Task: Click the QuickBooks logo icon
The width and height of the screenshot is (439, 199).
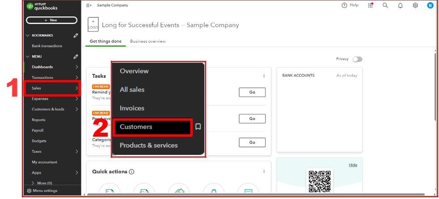Action: [30, 6]
